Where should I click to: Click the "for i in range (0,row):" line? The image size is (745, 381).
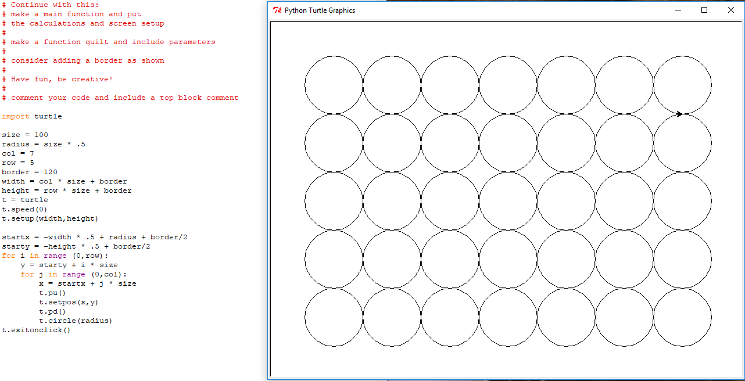55,256
